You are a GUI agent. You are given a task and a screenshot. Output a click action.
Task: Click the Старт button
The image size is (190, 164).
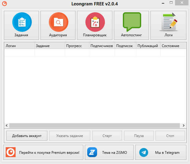point(107,136)
